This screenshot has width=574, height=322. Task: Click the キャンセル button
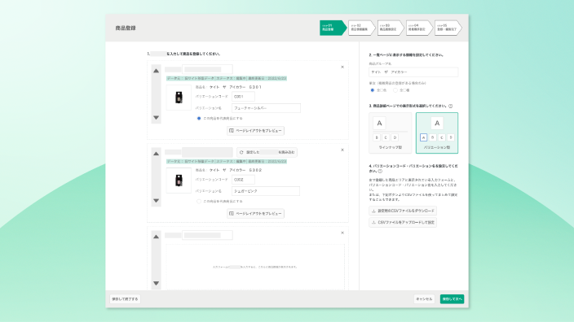(424, 299)
